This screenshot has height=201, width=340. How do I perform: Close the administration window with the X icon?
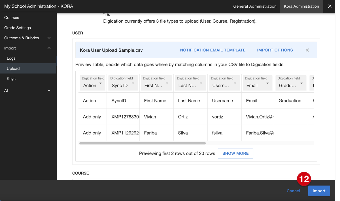pyautogui.click(x=330, y=6)
